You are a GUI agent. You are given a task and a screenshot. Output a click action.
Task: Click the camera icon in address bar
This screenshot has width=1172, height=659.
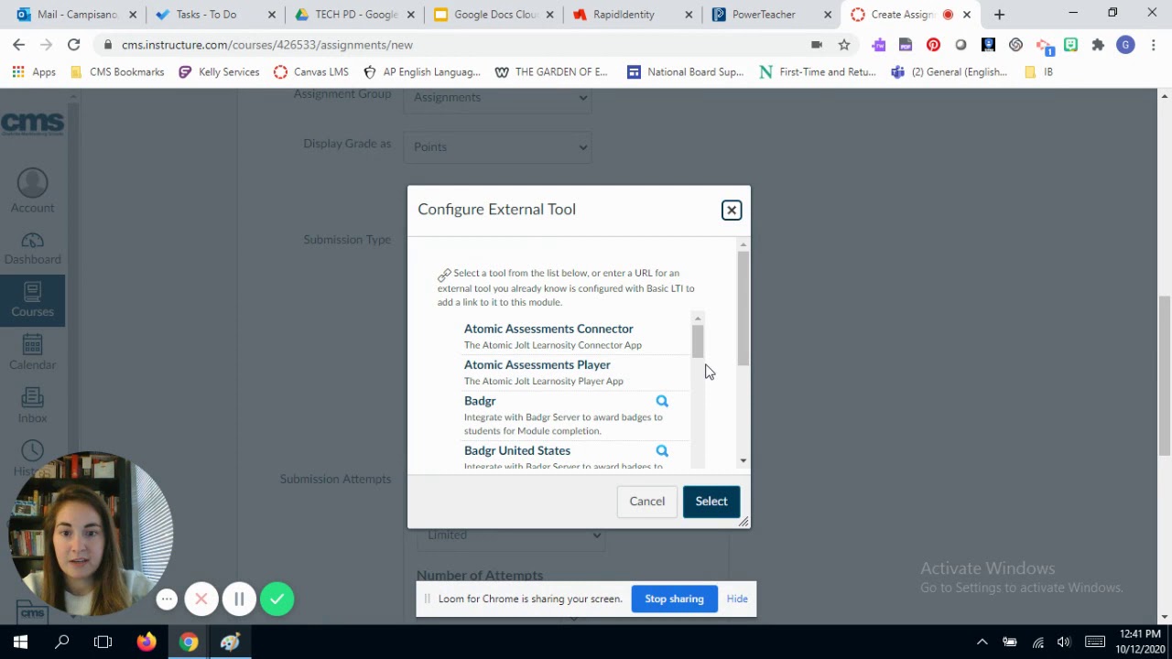click(x=817, y=45)
